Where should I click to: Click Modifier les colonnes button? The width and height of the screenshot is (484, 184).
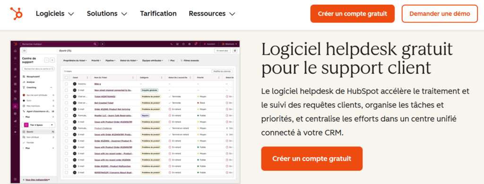[222, 71]
